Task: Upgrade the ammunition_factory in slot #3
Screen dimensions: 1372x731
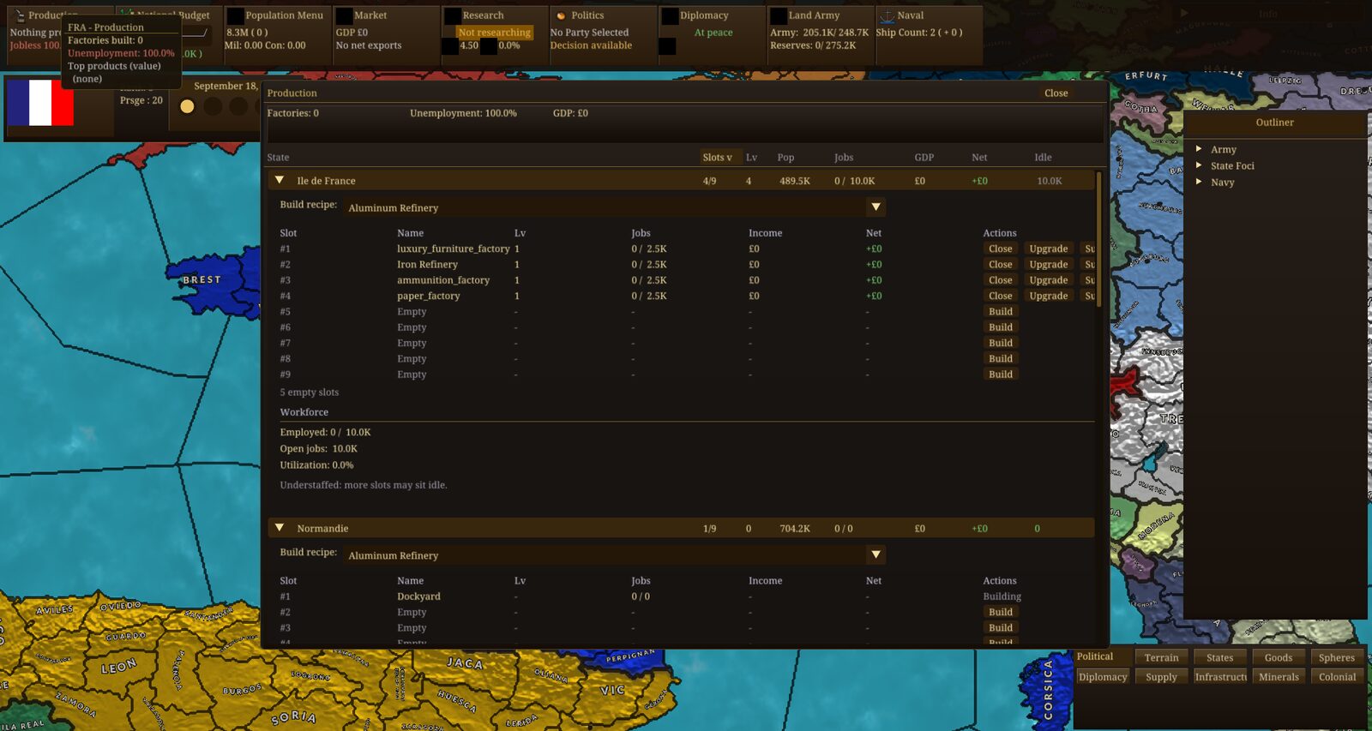Action: coord(1048,279)
